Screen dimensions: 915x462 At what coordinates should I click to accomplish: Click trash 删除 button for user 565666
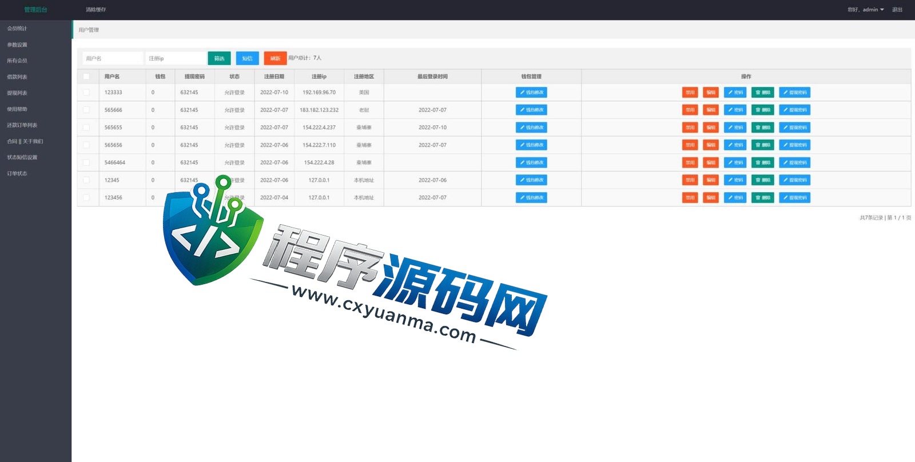(x=763, y=110)
